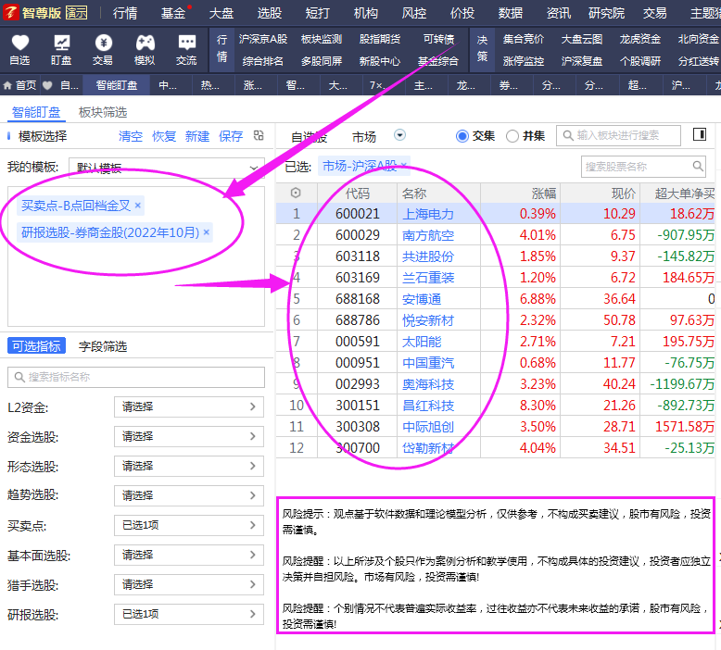Open the 研究院 top menu

[x=606, y=13]
